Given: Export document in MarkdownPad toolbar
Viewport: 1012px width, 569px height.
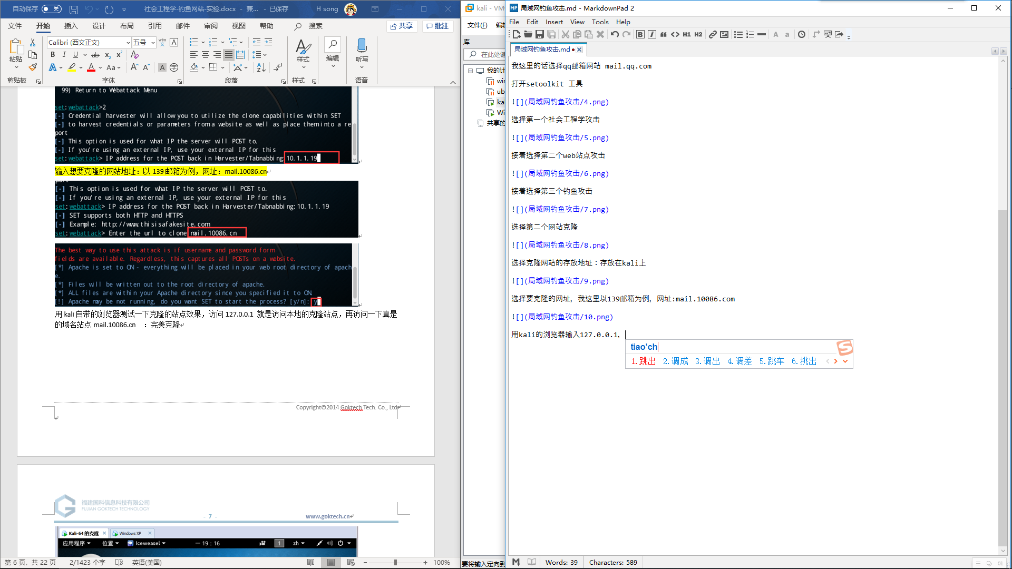Looking at the screenshot, I should [x=839, y=34].
